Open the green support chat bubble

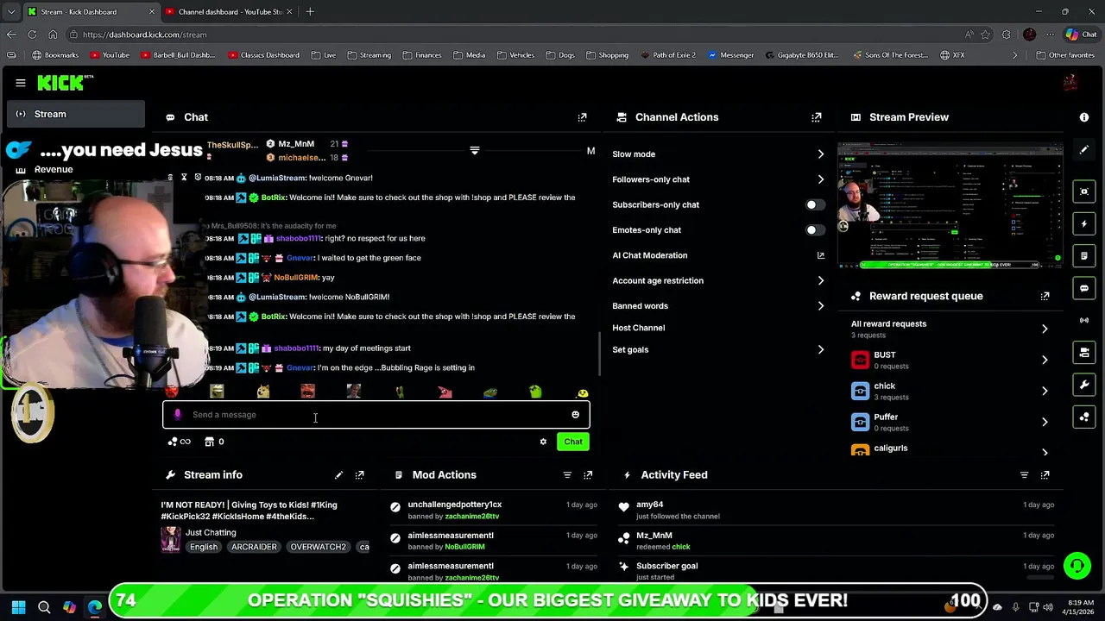coord(1077,566)
